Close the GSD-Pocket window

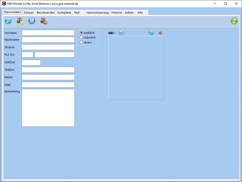pos(236,4)
